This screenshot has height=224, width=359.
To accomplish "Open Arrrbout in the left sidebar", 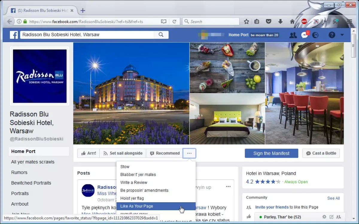I will pos(20,204).
